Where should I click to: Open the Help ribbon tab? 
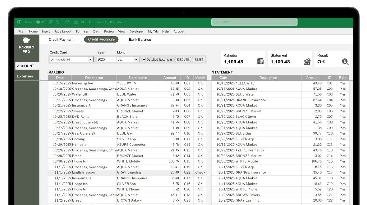coord(165,31)
